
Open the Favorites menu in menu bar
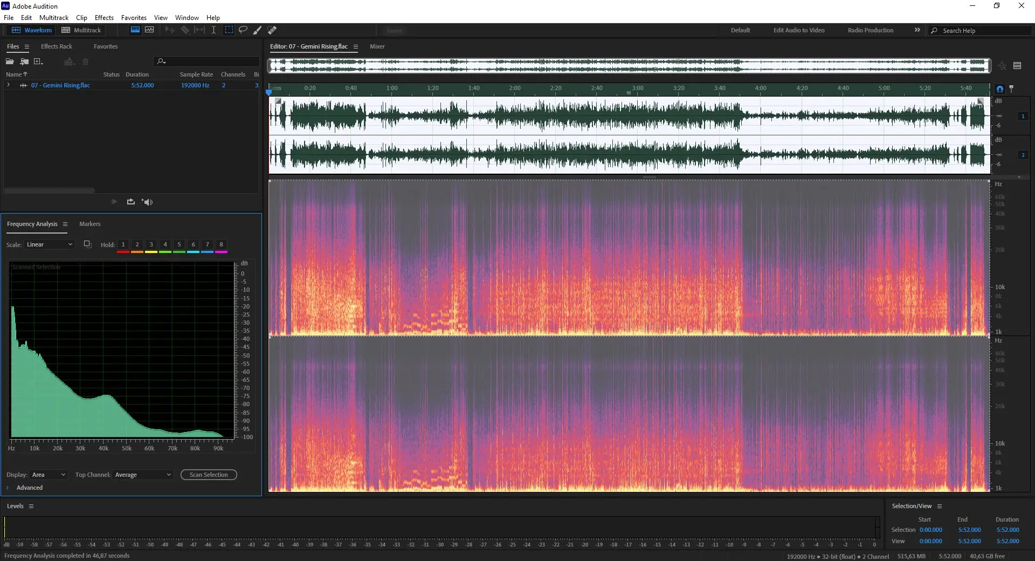[134, 18]
